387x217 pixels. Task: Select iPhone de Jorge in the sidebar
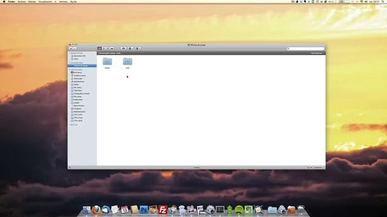[x=82, y=66]
